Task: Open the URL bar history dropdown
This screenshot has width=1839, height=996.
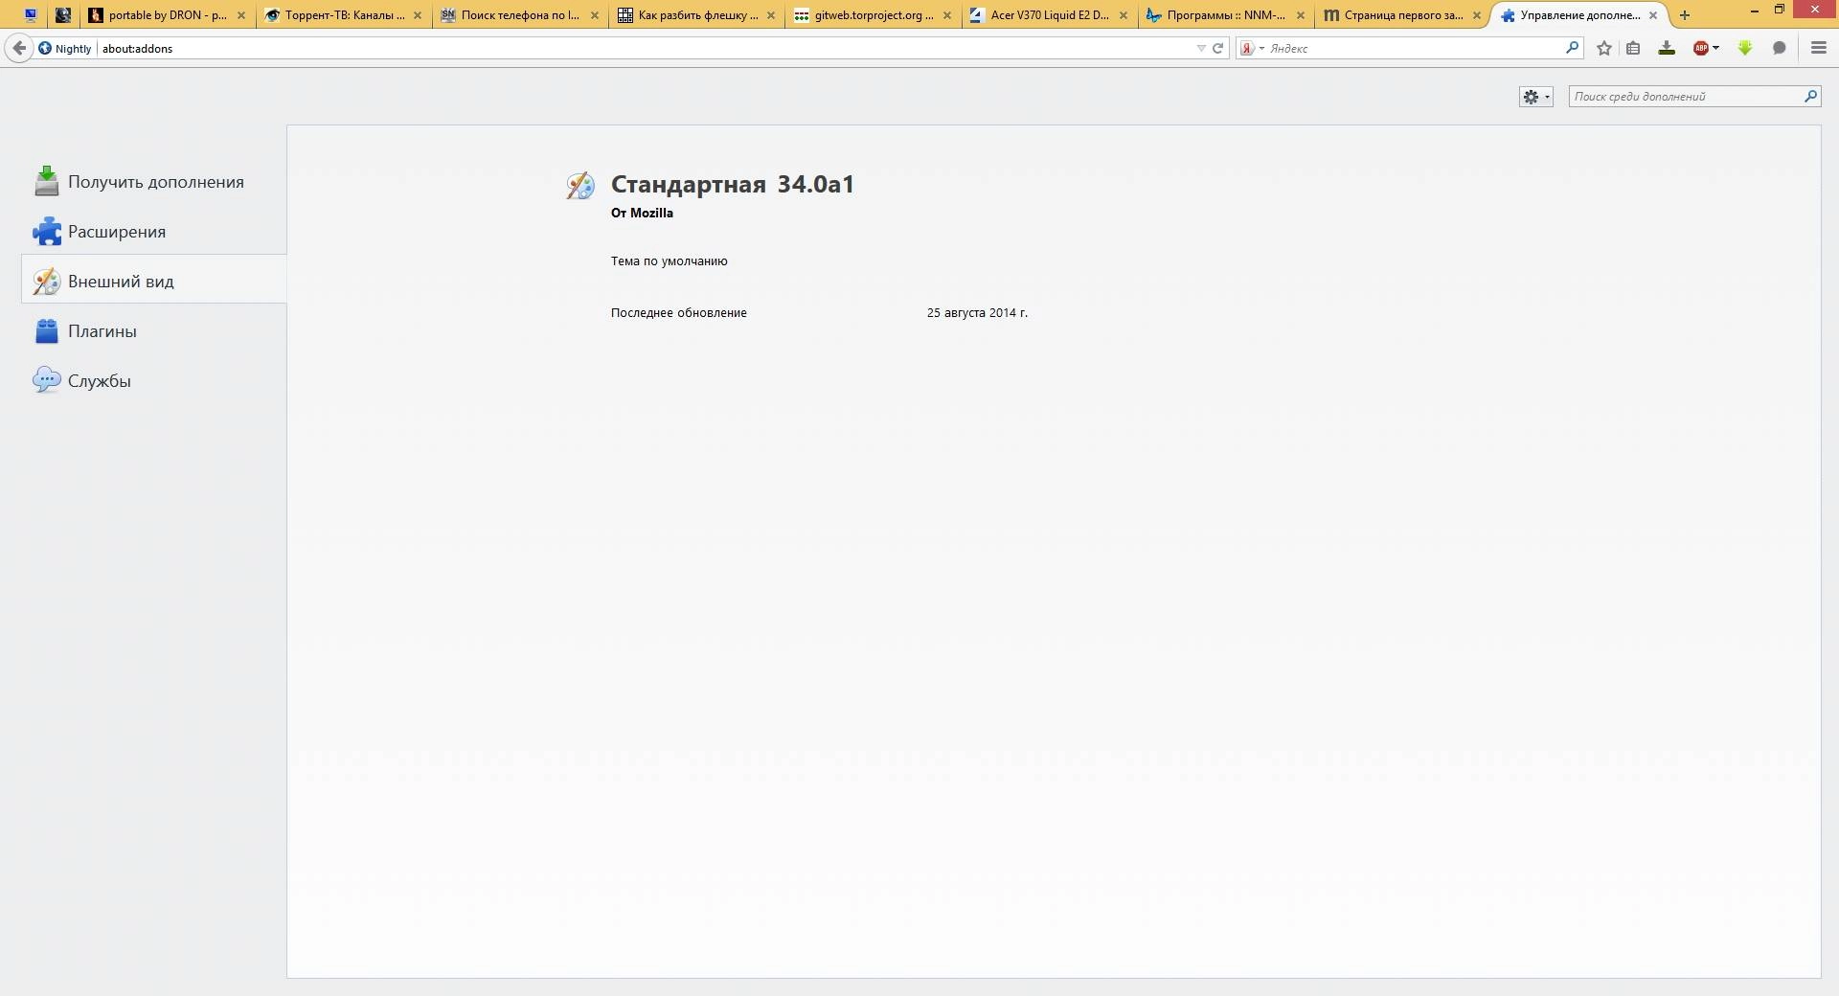Action: [x=1201, y=48]
